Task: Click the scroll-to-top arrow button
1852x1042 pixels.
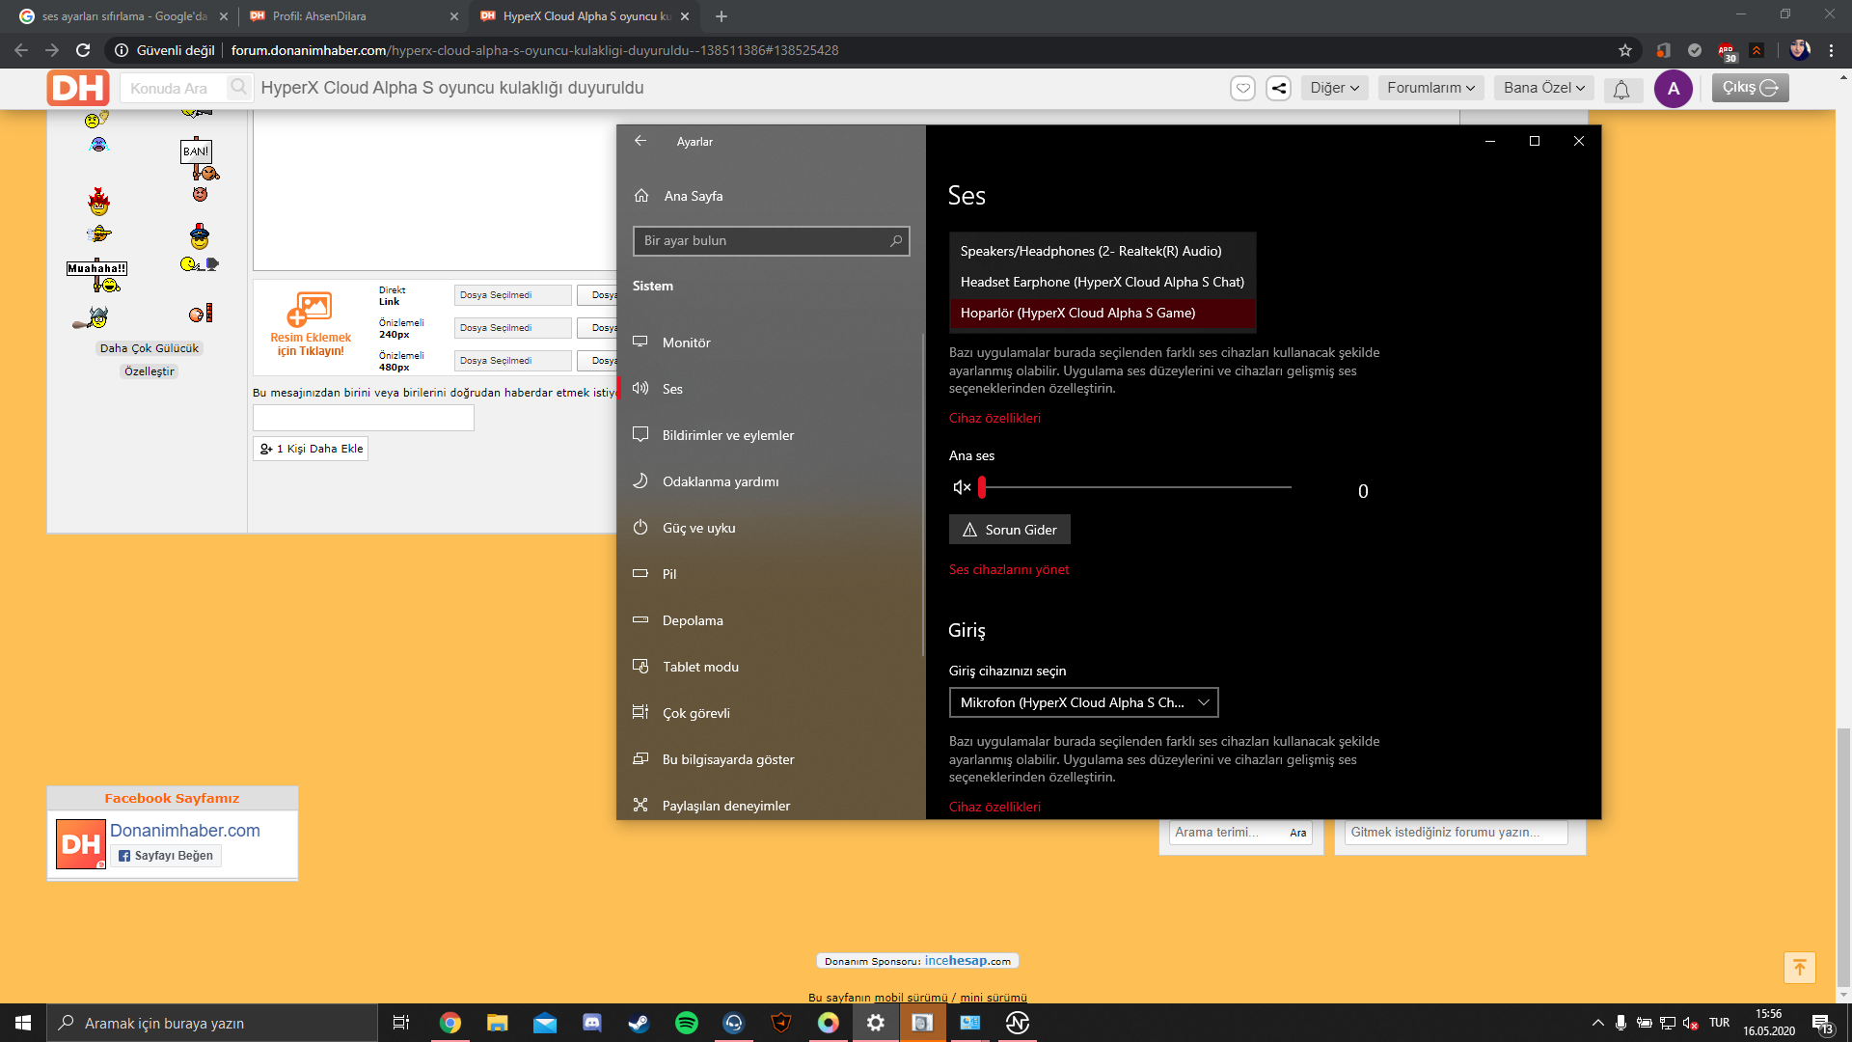Action: pos(1800,968)
